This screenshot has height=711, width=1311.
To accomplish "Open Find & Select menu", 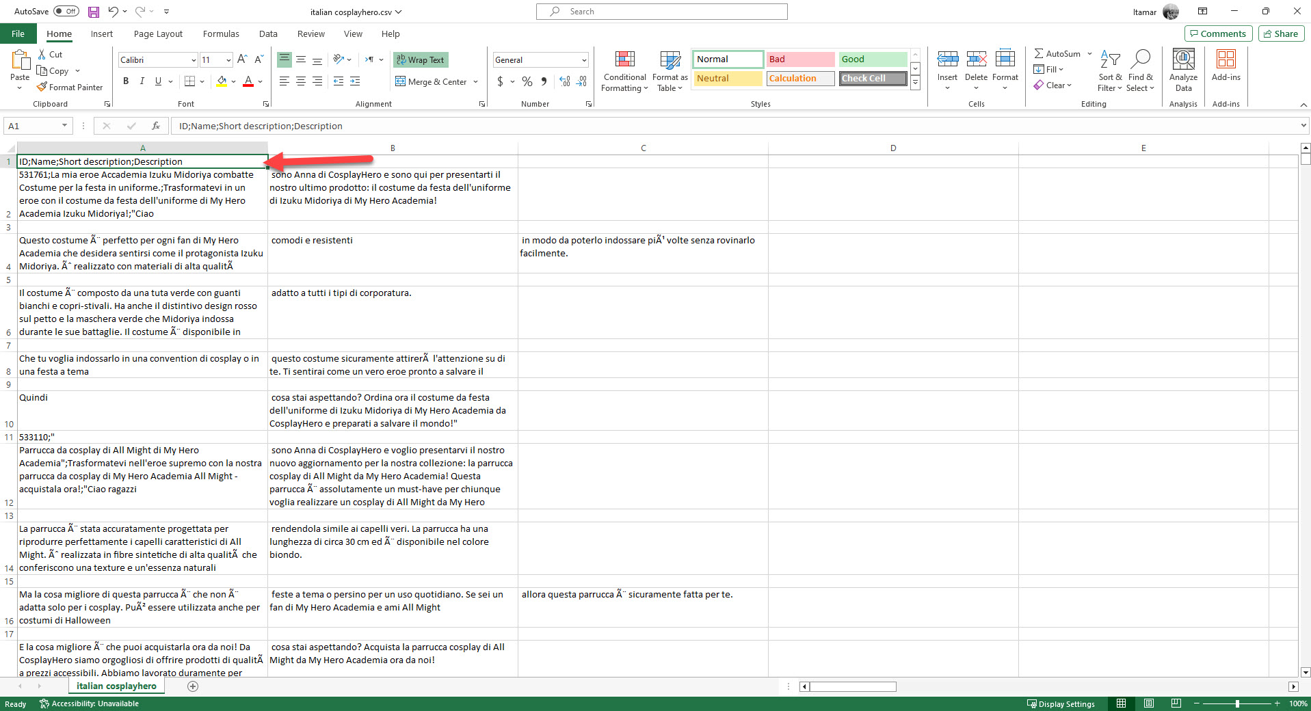I will tap(1140, 71).
